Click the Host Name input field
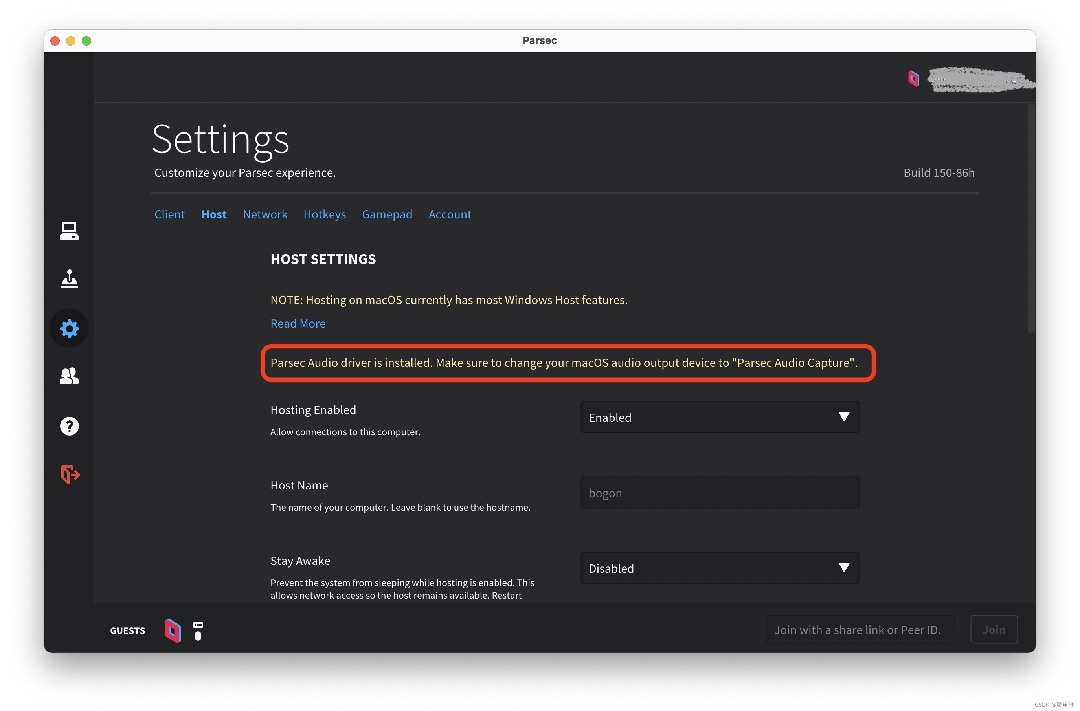 (x=720, y=493)
